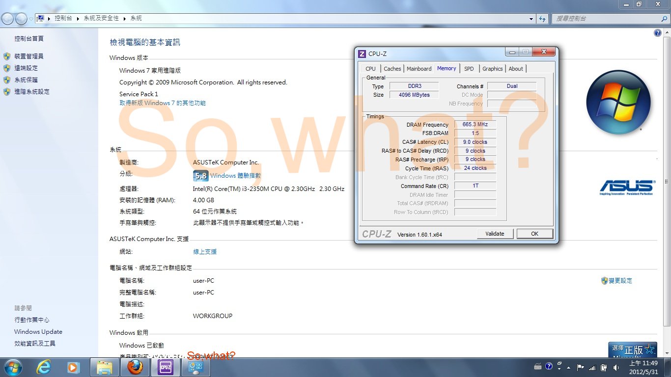Open System protection (系統保護) link
Viewport: 671px width, 377px height.
26,80
